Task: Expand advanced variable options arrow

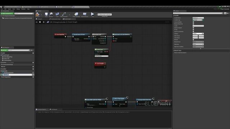Action: pyautogui.click(x=201, y=49)
